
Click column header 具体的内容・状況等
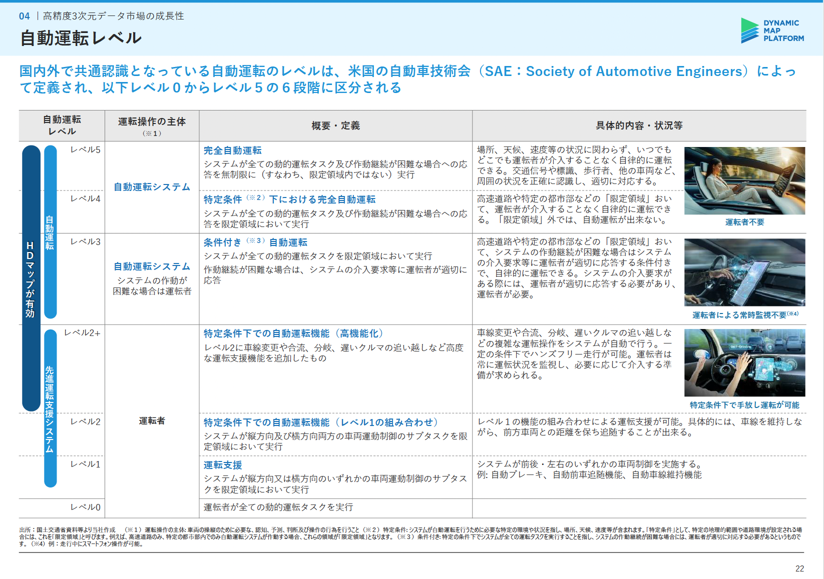(x=639, y=125)
